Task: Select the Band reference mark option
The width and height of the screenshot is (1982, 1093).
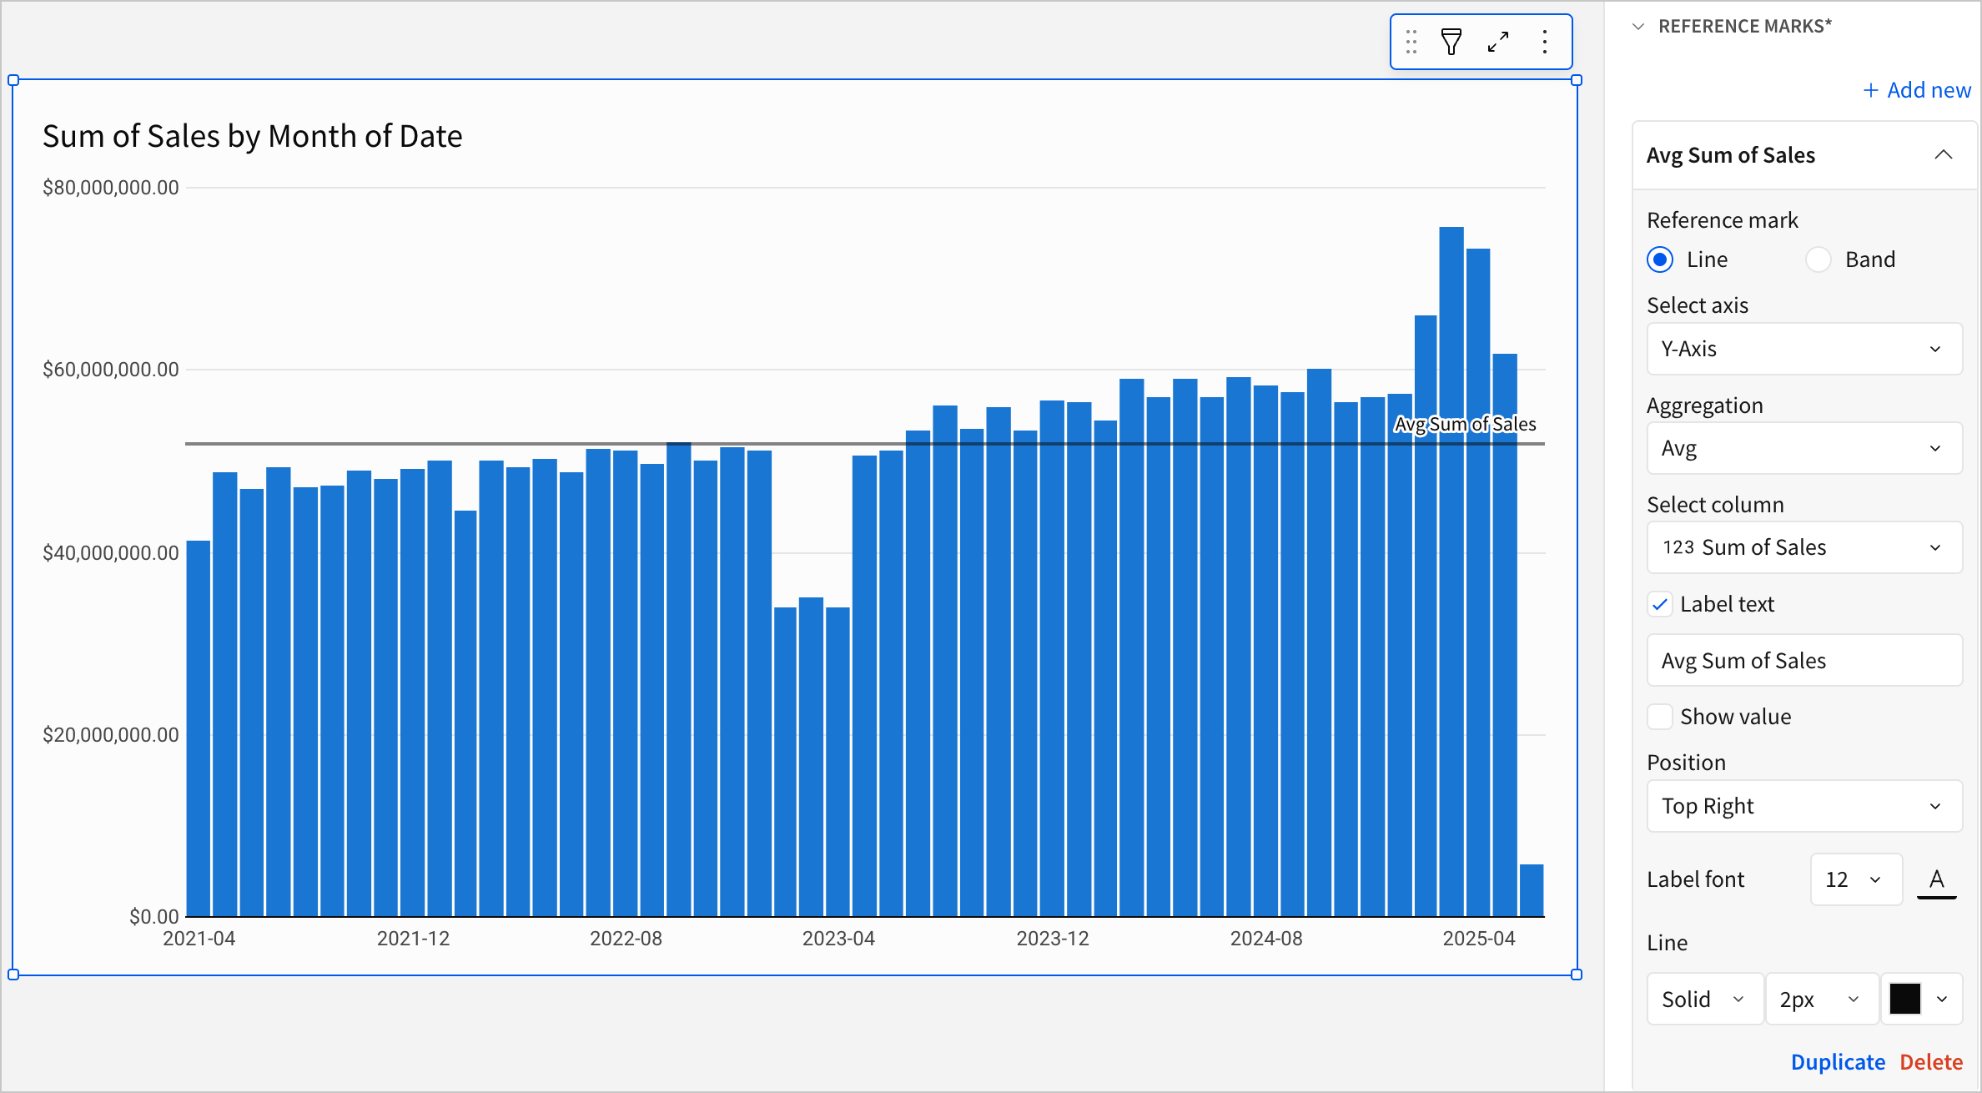Action: [1819, 259]
